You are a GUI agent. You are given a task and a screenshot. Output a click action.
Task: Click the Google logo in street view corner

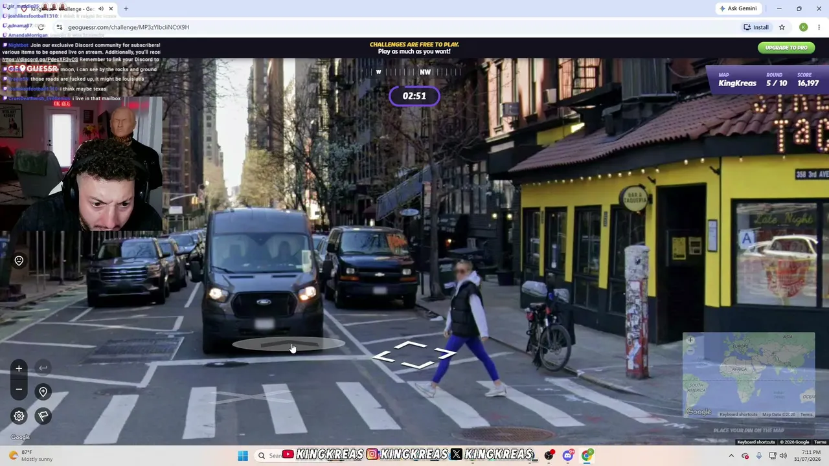(x=20, y=438)
